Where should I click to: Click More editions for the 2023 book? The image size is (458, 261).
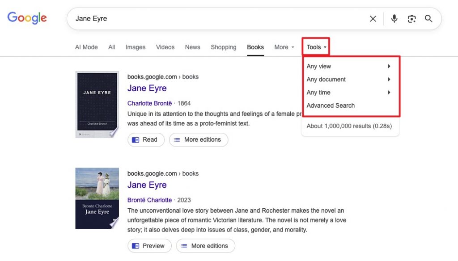tap(205, 246)
